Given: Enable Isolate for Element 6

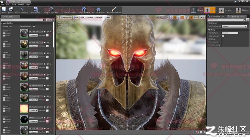Looking at the screenshot, I should [4, 100].
